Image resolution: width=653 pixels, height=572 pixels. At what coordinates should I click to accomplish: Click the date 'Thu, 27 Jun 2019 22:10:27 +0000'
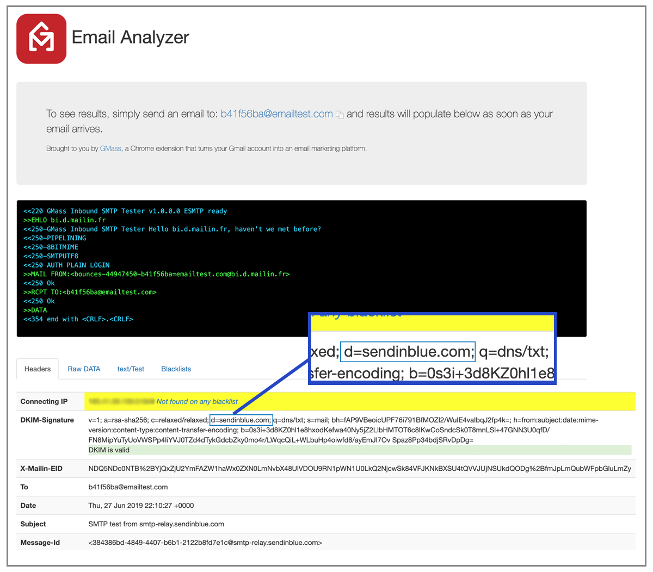(141, 505)
